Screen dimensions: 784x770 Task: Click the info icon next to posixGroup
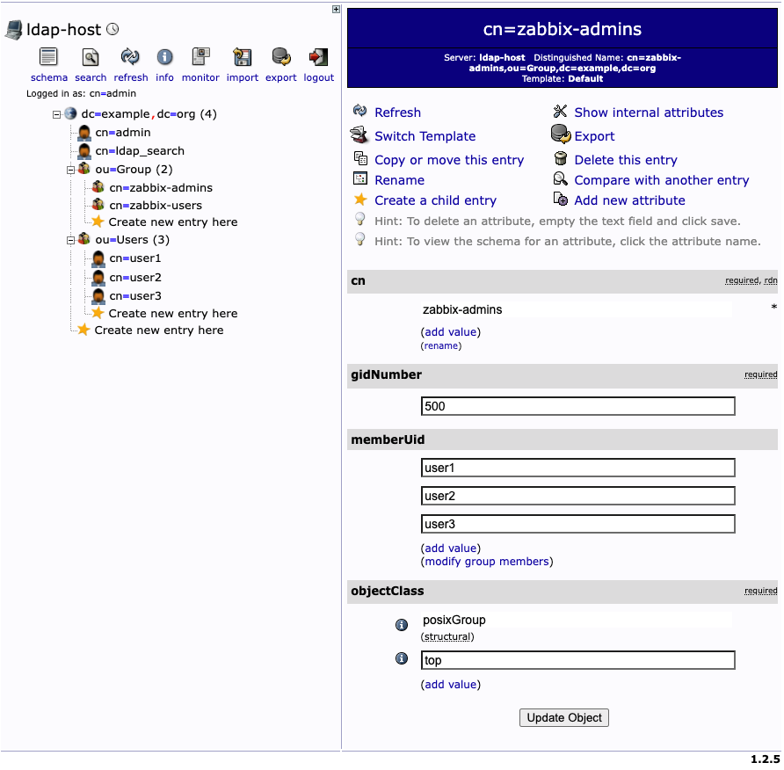click(x=402, y=625)
